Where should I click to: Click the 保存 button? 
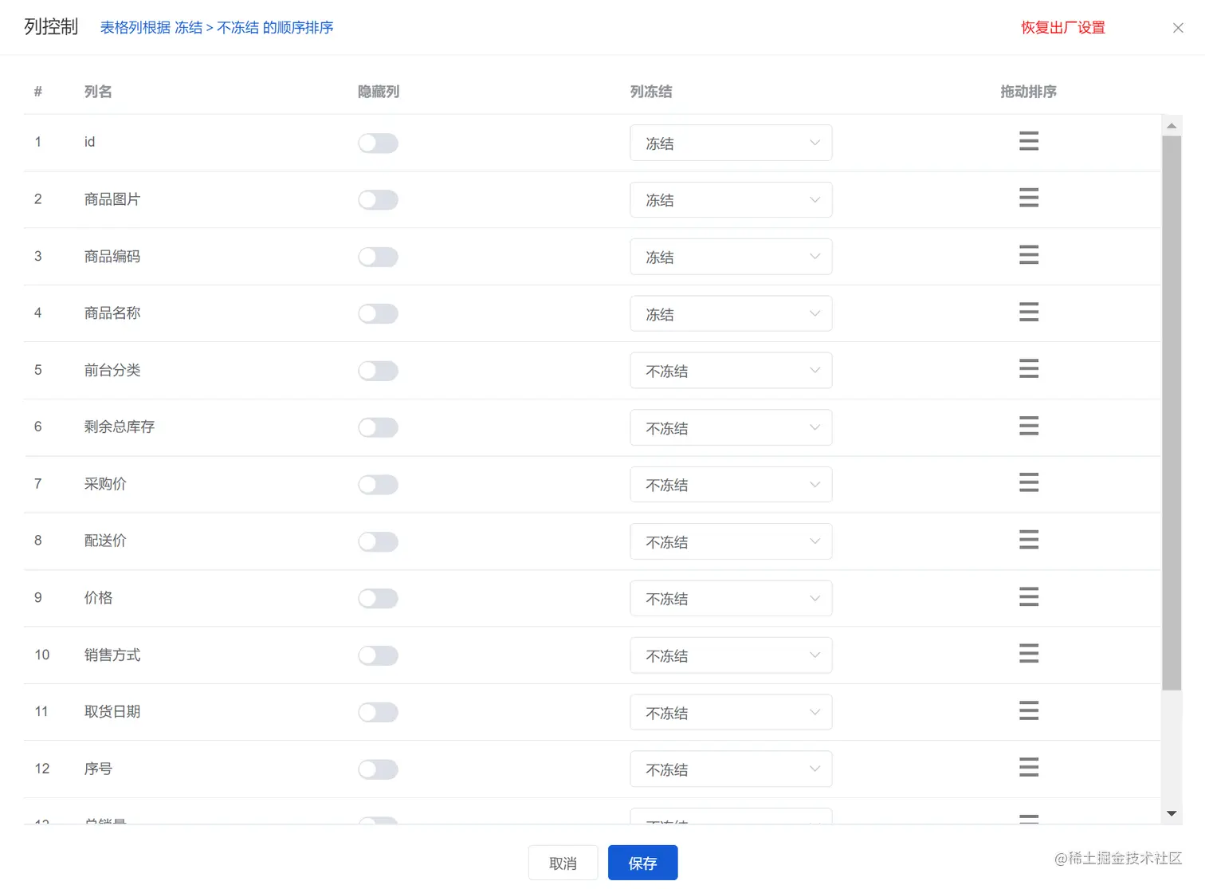642,863
